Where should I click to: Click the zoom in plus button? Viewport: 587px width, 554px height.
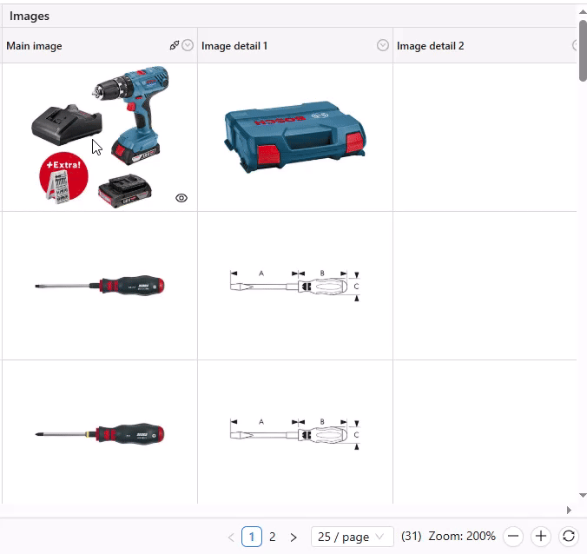(541, 537)
